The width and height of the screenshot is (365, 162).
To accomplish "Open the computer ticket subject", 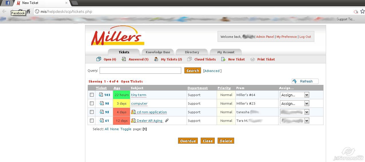I will coord(139,104).
